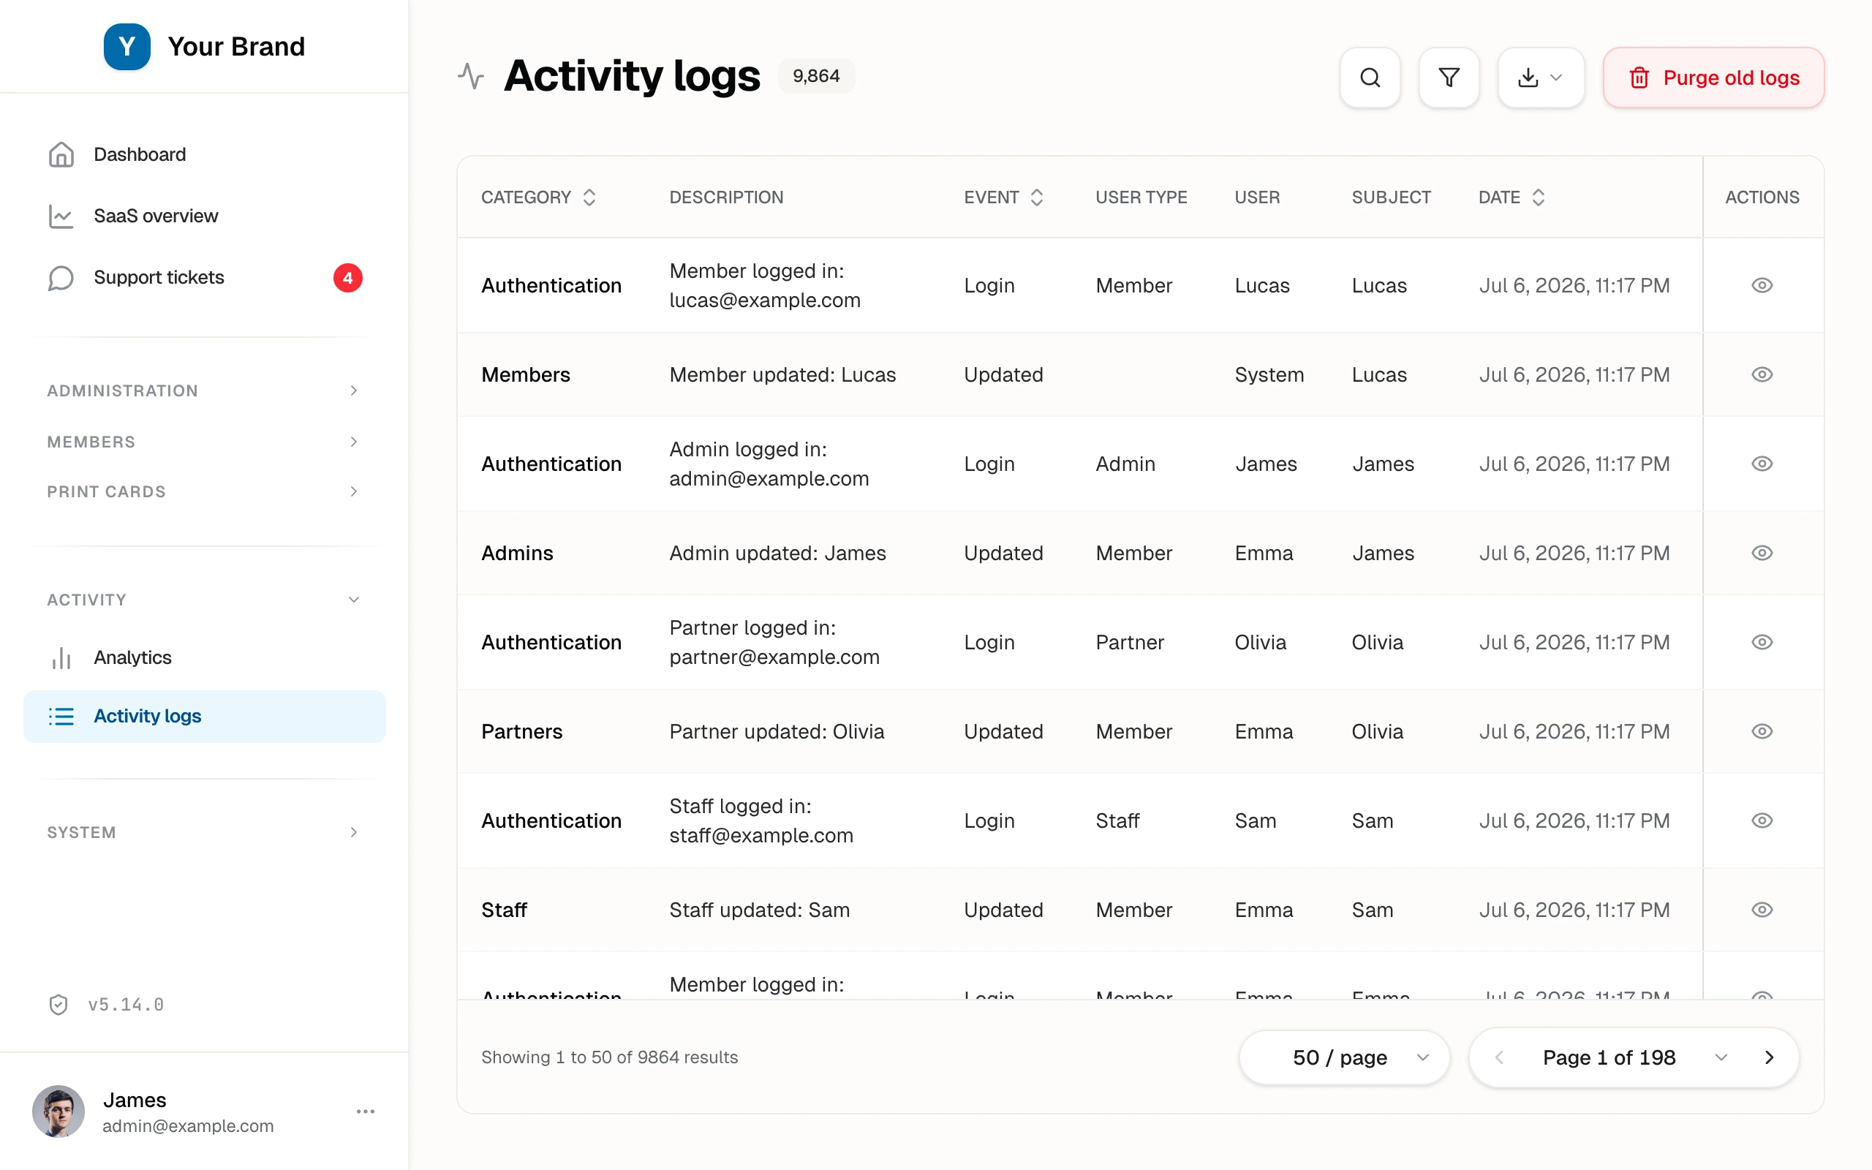Click Admin user type cell
Viewport: 1872px width, 1170px height.
pos(1125,464)
